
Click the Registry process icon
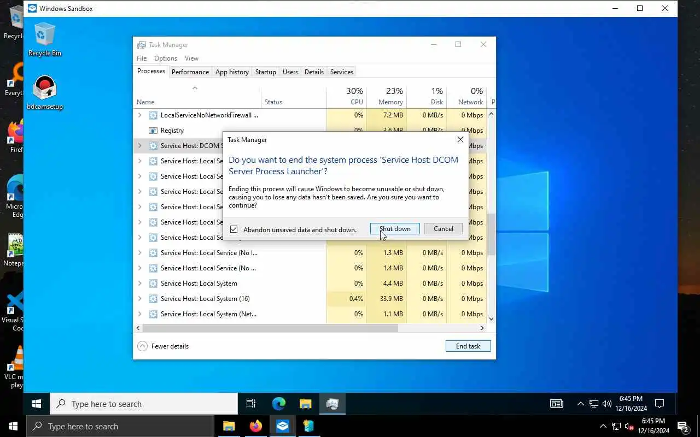pos(153,131)
